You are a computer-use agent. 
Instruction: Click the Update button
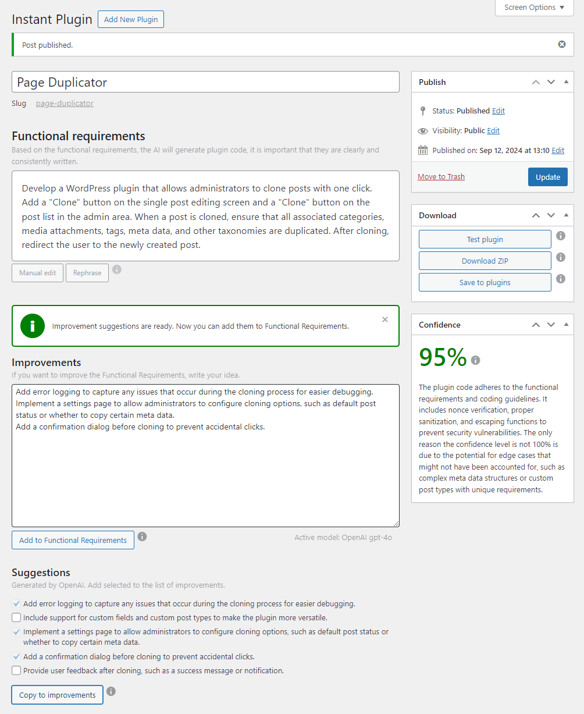click(547, 176)
